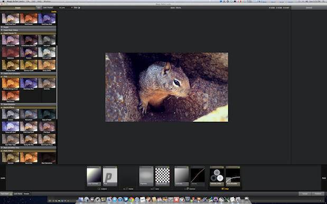Click the Finished button
The height and width of the screenshot is (204, 327).
[318, 194]
